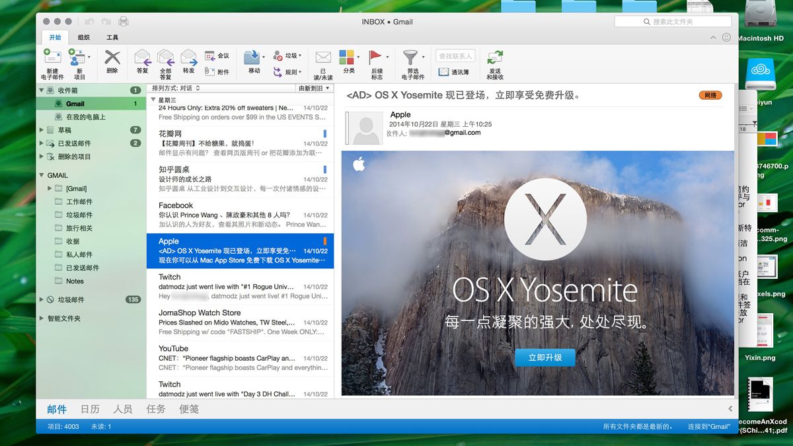Click orange category marker on Apple email
Image resolution: width=793 pixels, height=446 pixels.
pyautogui.click(x=325, y=241)
